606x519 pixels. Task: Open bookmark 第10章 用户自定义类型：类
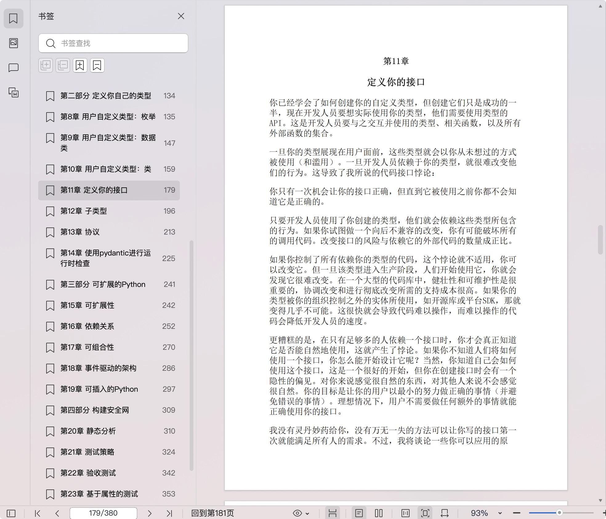(x=109, y=169)
